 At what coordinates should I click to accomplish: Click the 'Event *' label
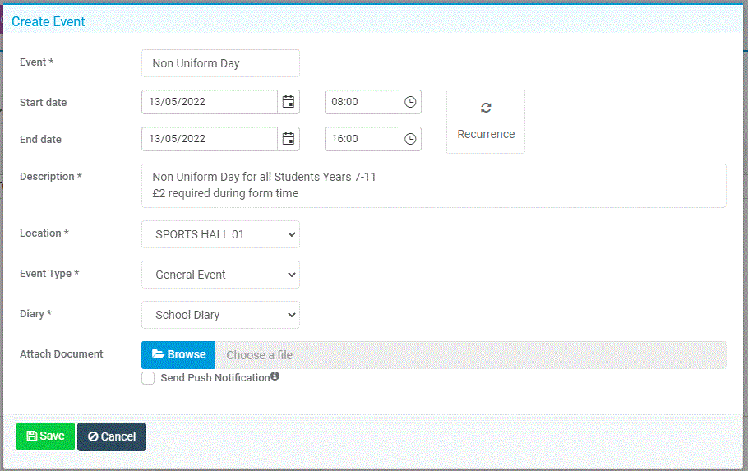36,62
